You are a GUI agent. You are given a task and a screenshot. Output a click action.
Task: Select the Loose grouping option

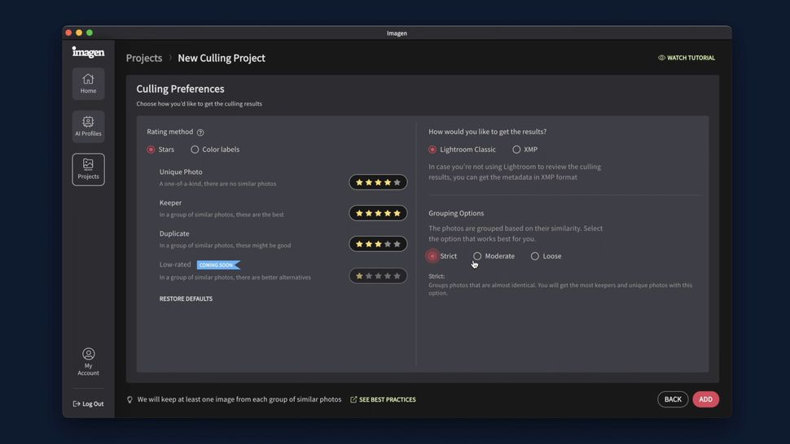point(535,256)
